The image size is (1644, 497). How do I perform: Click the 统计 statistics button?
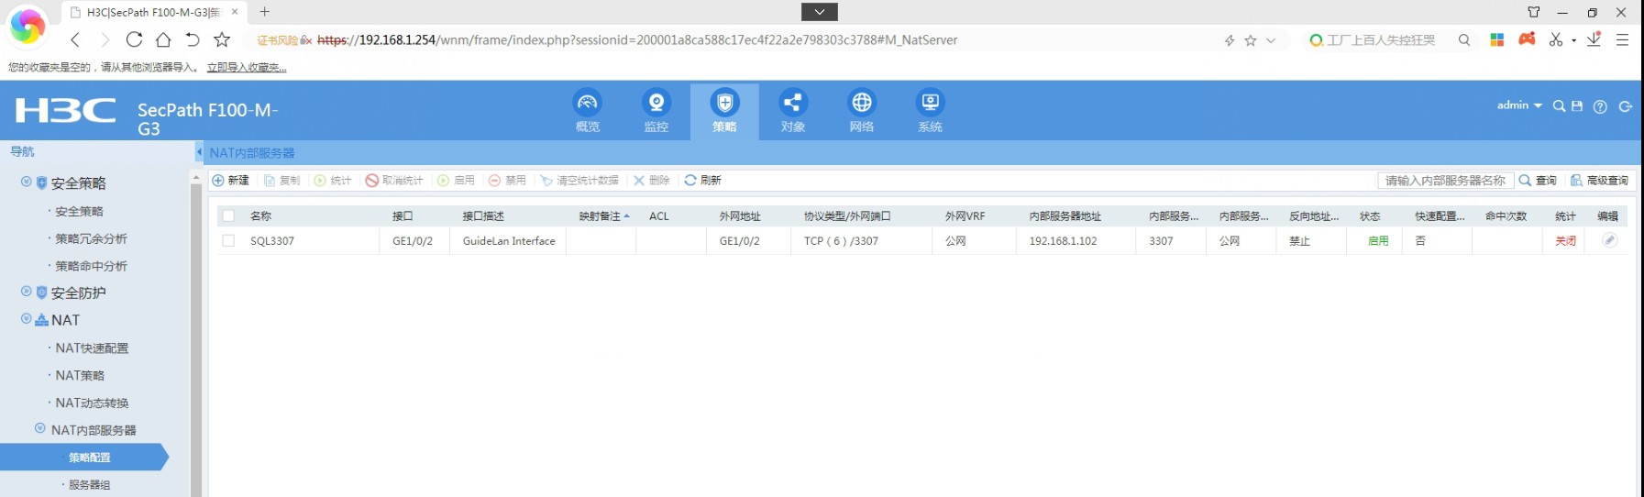[334, 181]
